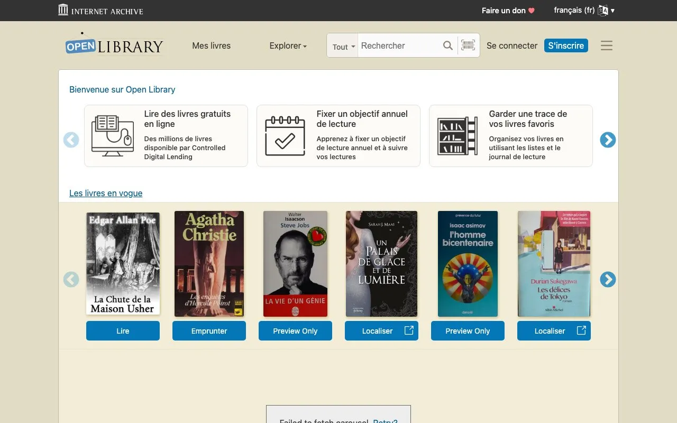
Task: Open Lire des livres gratuits en ligne card
Action: (166, 136)
